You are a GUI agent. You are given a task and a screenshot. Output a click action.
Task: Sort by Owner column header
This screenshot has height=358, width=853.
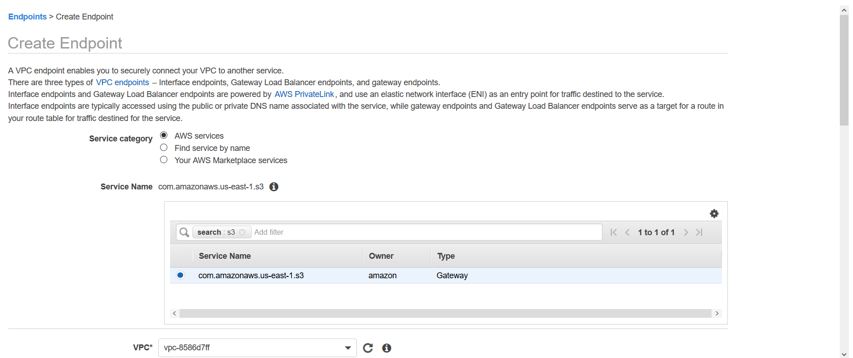click(x=381, y=256)
